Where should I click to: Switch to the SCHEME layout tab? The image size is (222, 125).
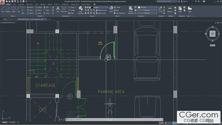point(12,122)
